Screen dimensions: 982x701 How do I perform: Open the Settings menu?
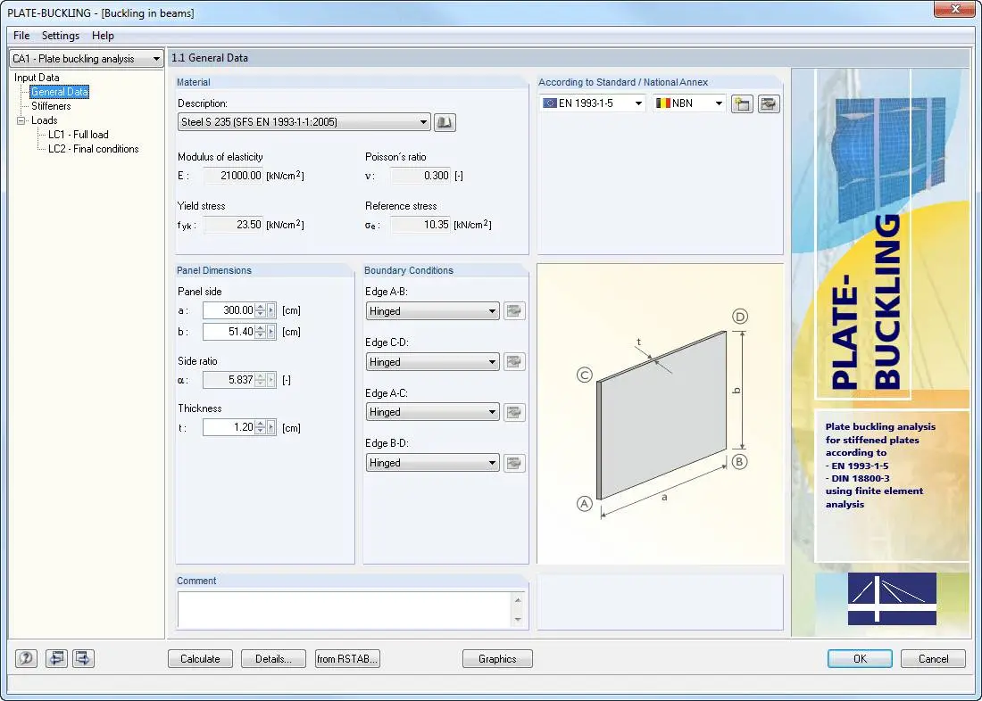pos(61,36)
